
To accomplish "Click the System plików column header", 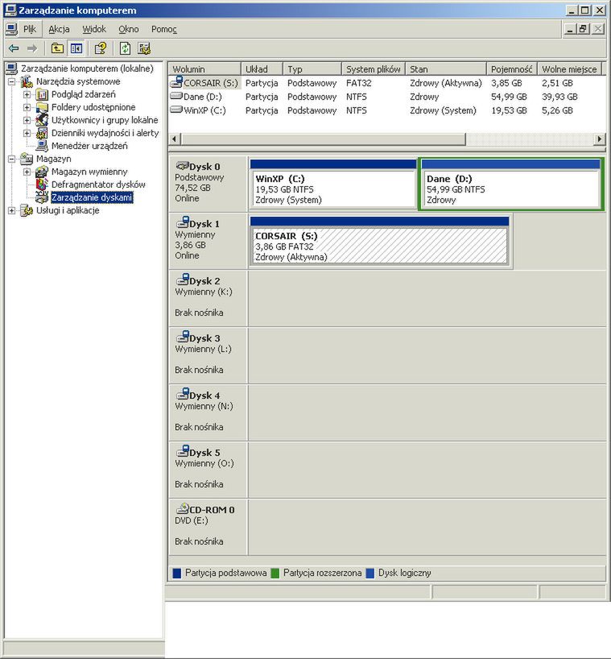I will point(373,69).
